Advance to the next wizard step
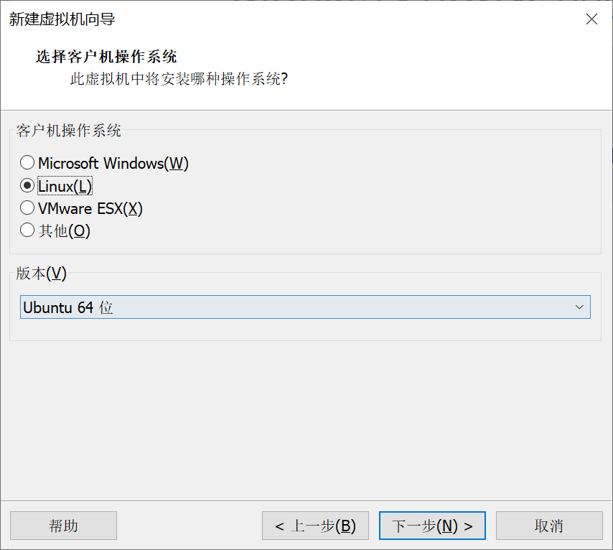613x550 pixels. pos(432,525)
